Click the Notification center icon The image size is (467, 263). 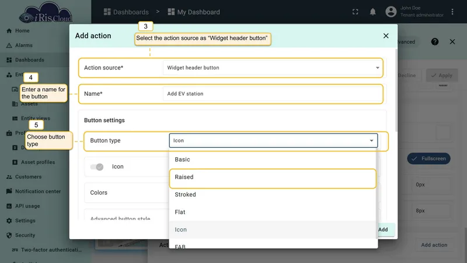[x=9, y=192]
